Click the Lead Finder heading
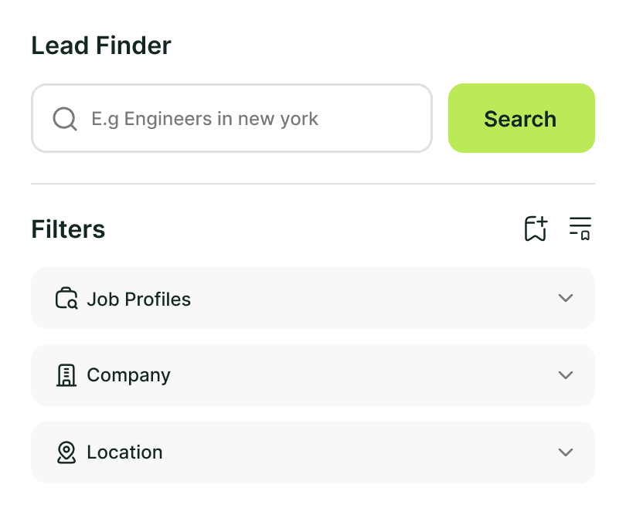Image resolution: width=626 pixels, height=508 pixels. click(100, 46)
